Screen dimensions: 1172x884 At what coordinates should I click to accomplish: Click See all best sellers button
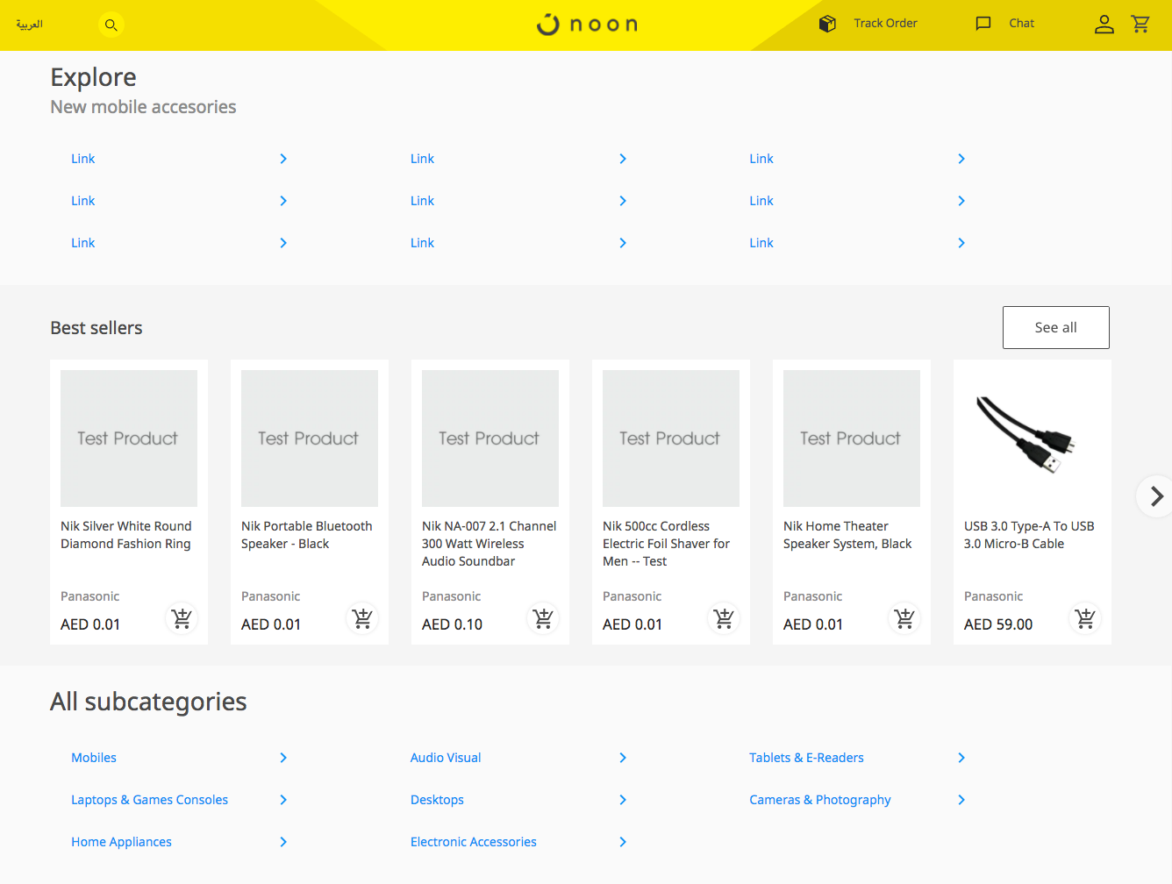click(1056, 327)
